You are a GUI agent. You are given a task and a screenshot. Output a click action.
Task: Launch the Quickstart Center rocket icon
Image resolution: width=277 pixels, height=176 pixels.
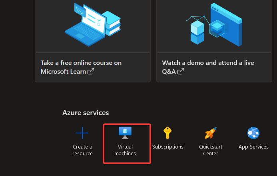211,133
